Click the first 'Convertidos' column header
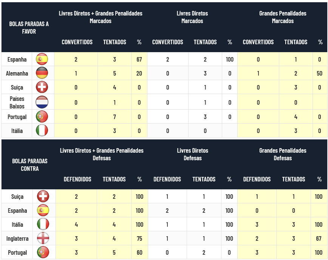Screen dimensions: 328x260 77,42
